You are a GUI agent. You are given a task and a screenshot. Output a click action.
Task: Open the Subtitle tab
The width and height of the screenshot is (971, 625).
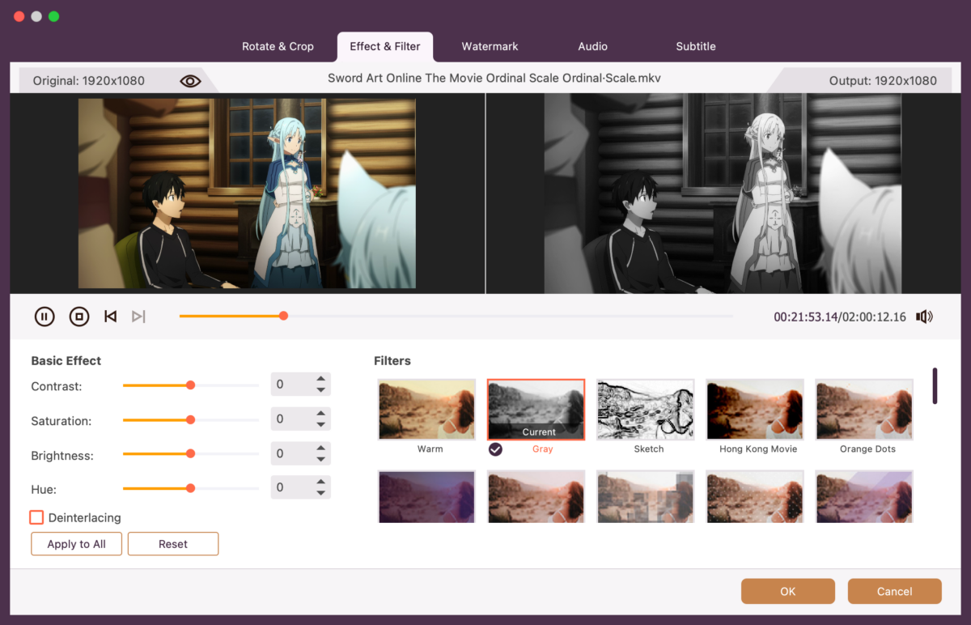tap(696, 46)
